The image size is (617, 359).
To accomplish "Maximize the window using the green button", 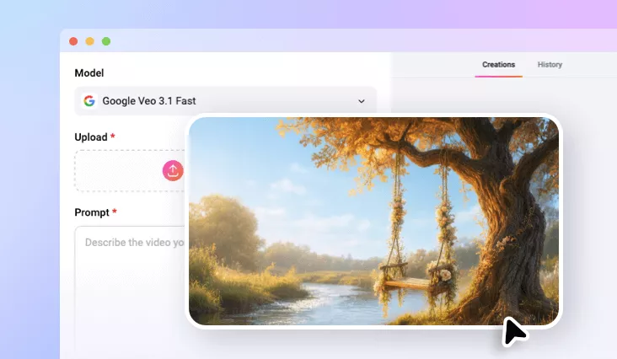I will pos(106,41).
